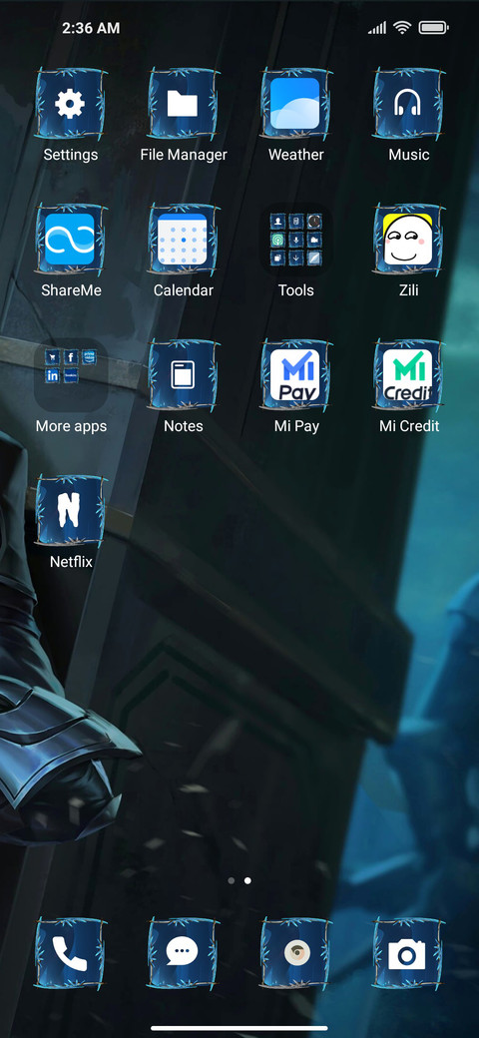Screen dimensions: 479x1038
Task: Open the Notes app
Action: pos(184,375)
